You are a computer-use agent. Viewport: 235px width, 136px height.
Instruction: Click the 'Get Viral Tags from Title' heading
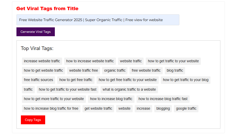(x=47, y=9)
